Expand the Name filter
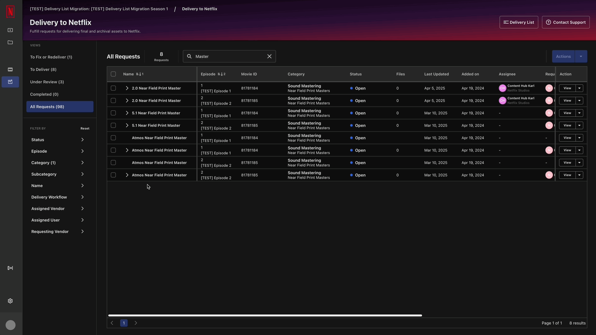 point(58,186)
